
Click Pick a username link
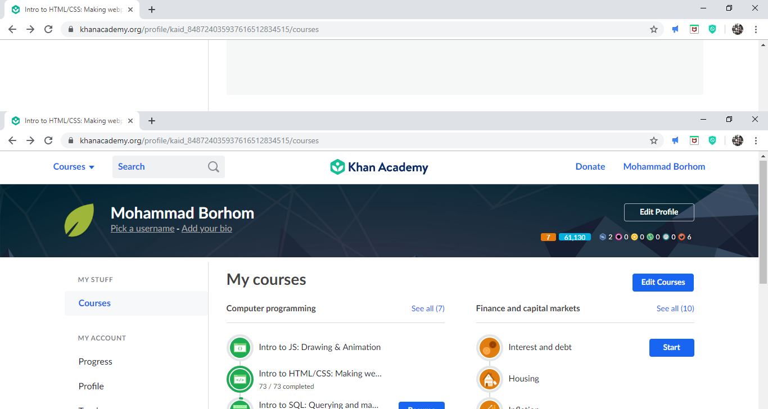pos(142,229)
